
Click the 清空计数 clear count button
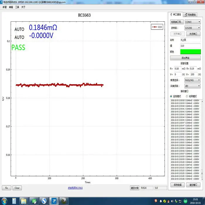(x=135, y=188)
